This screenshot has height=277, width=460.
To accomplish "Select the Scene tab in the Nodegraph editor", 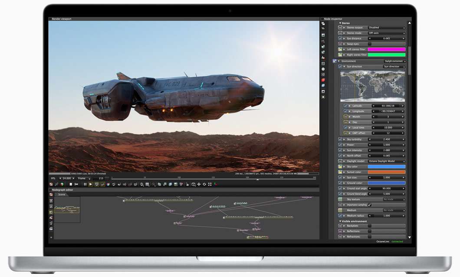I will click(x=61, y=194).
